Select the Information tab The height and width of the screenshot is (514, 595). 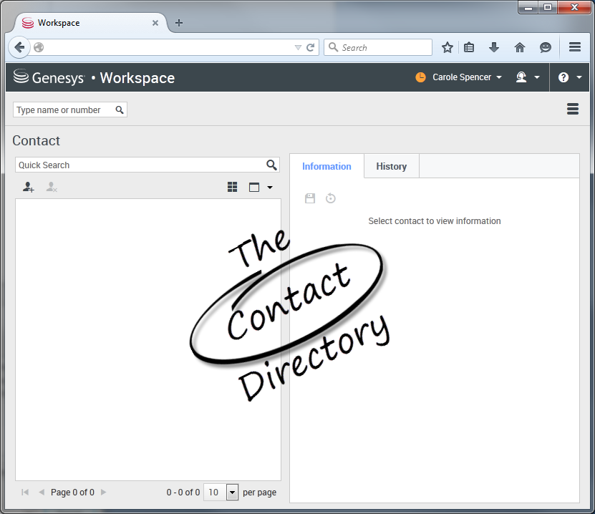(326, 166)
